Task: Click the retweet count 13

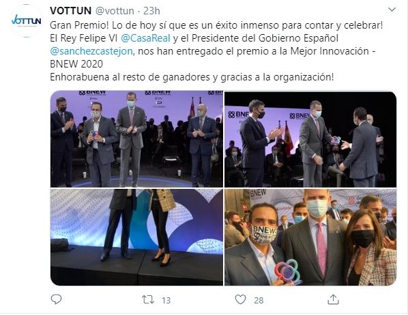Action: click(x=166, y=300)
